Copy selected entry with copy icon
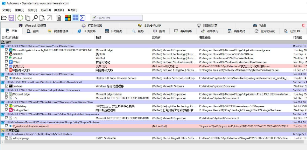 [x=28, y=18]
